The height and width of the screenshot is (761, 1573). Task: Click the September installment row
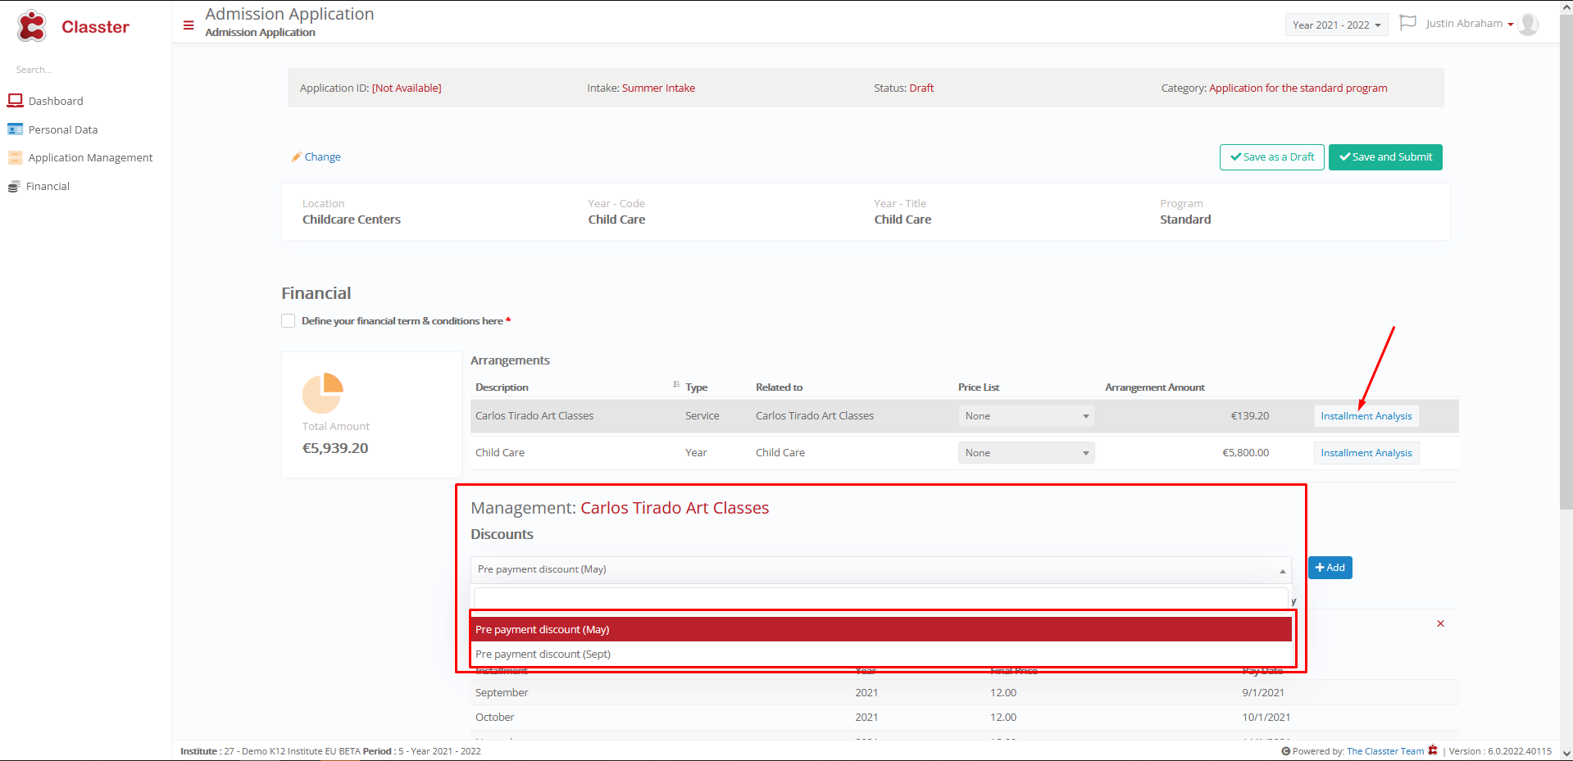pos(964,693)
